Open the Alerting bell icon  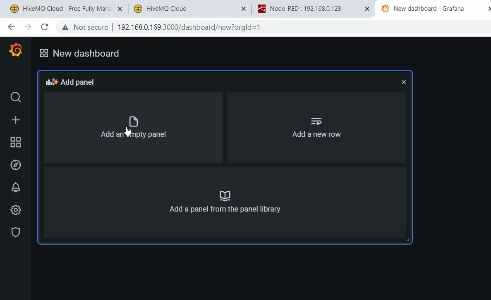coord(16,187)
